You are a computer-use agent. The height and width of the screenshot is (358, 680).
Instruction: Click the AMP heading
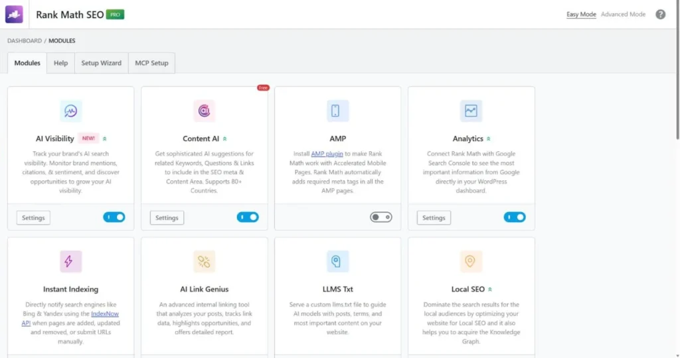[337, 139]
